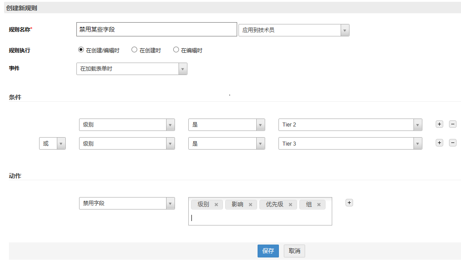Add a condition after the Tier 3 row
Screen dimensions: 461x261
pyautogui.click(x=439, y=143)
